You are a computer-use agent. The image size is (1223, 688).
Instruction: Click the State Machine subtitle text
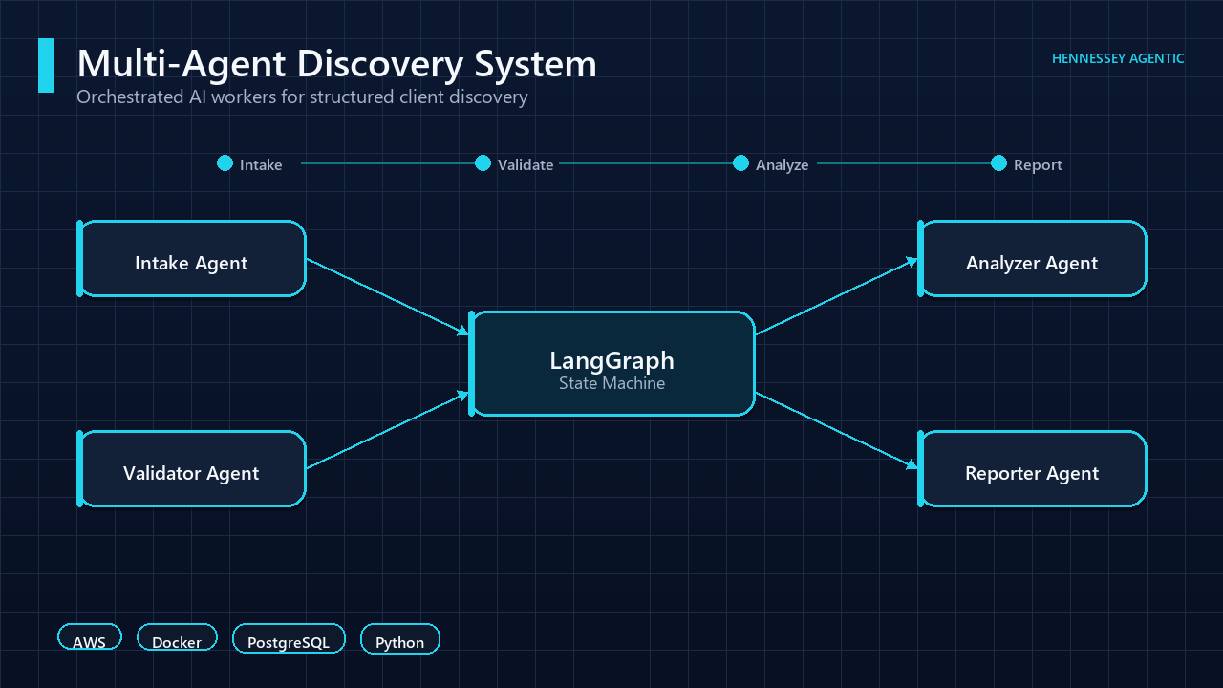coord(611,383)
